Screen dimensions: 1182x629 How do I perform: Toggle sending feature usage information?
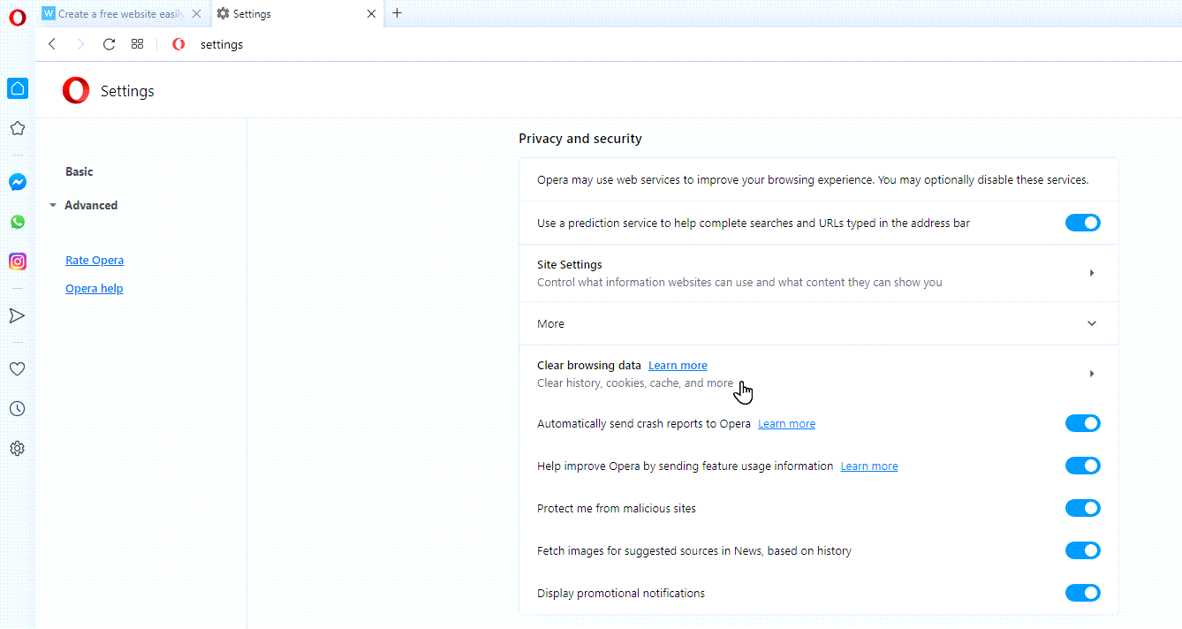[x=1082, y=466]
